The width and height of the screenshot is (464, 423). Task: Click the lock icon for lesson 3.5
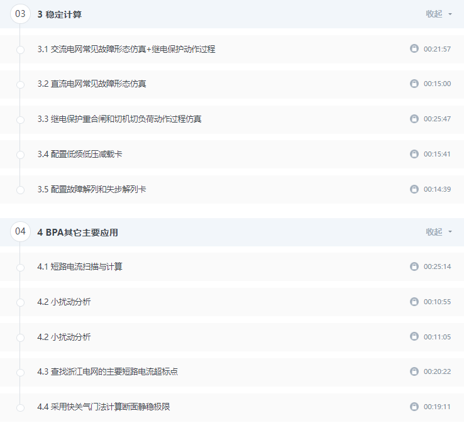click(414, 189)
